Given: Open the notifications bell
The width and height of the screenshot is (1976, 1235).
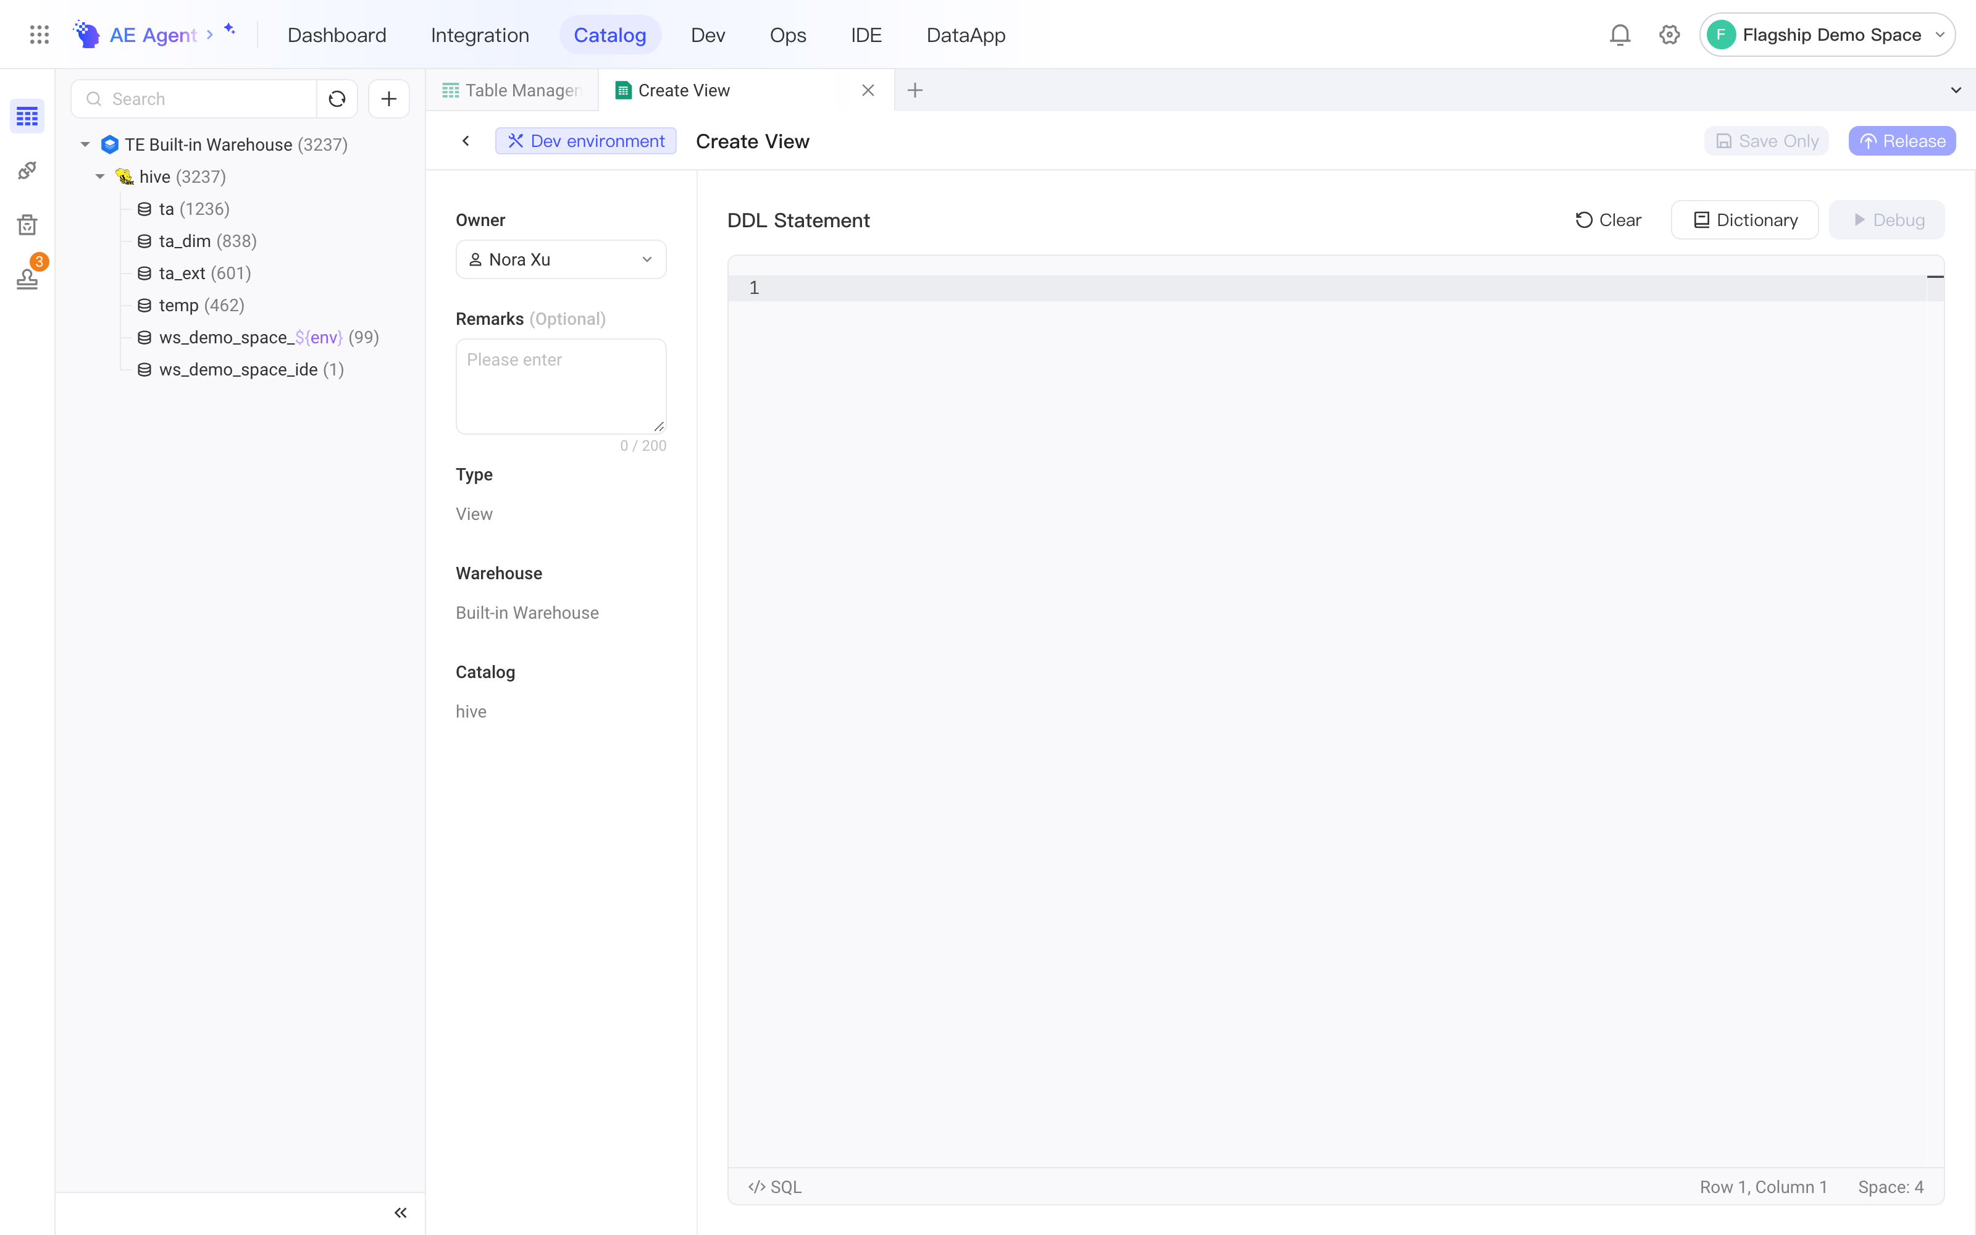Looking at the screenshot, I should pyautogui.click(x=1620, y=35).
